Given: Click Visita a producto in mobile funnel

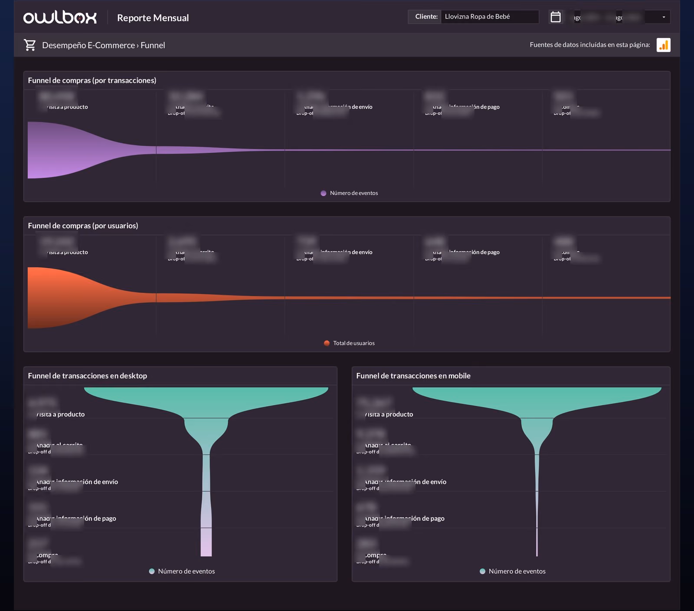Looking at the screenshot, I should point(389,414).
